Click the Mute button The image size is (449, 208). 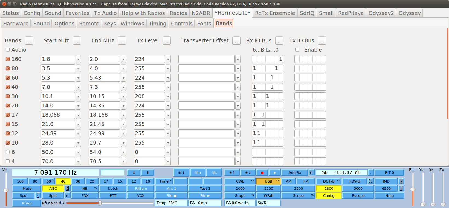point(27,188)
